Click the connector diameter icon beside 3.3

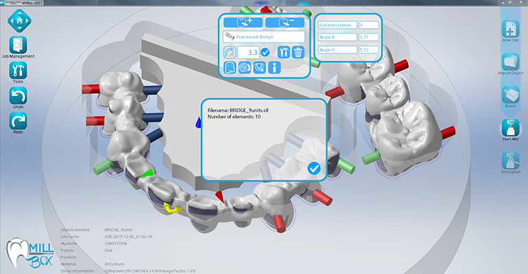[x=230, y=53]
